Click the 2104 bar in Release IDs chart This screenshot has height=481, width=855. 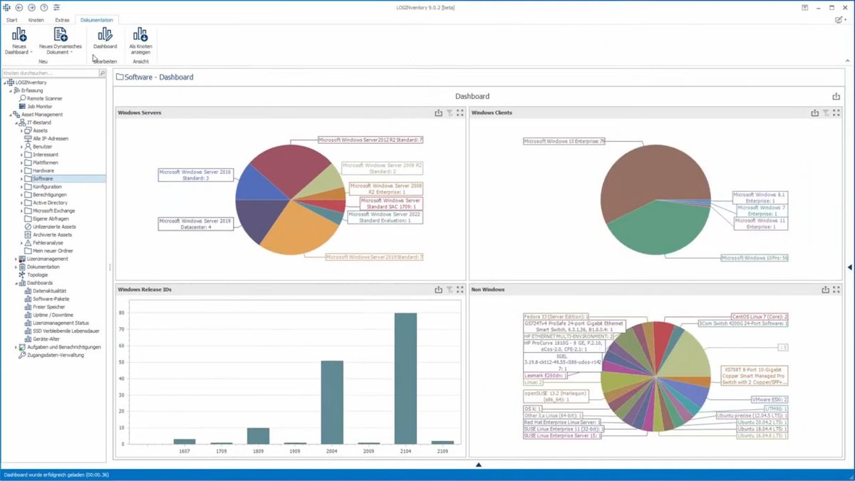tap(405, 378)
